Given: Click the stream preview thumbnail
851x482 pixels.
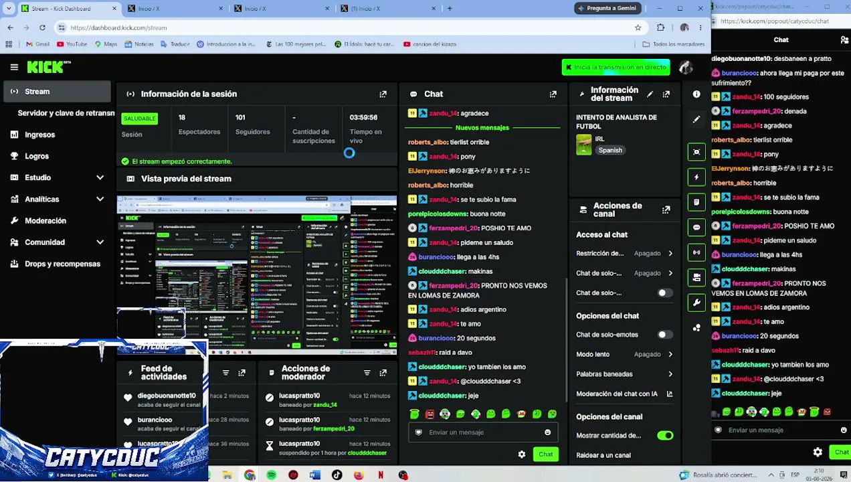Looking at the screenshot, I should pos(257,275).
